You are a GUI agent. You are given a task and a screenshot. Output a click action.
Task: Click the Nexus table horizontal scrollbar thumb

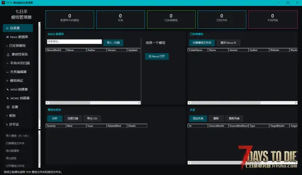[69, 103]
